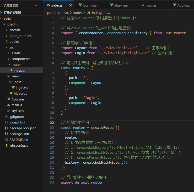This screenshot has height=192, width=194.
Task: Click JS icon in breadcrumb path
Action: pyautogui.click(x=89, y=13)
